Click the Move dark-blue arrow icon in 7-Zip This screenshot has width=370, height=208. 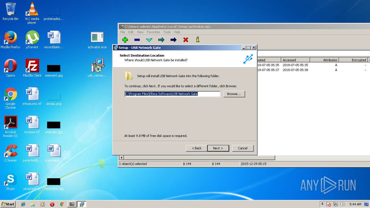pyautogui.click(x=173, y=40)
